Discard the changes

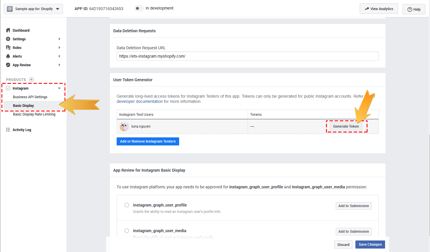(343, 245)
